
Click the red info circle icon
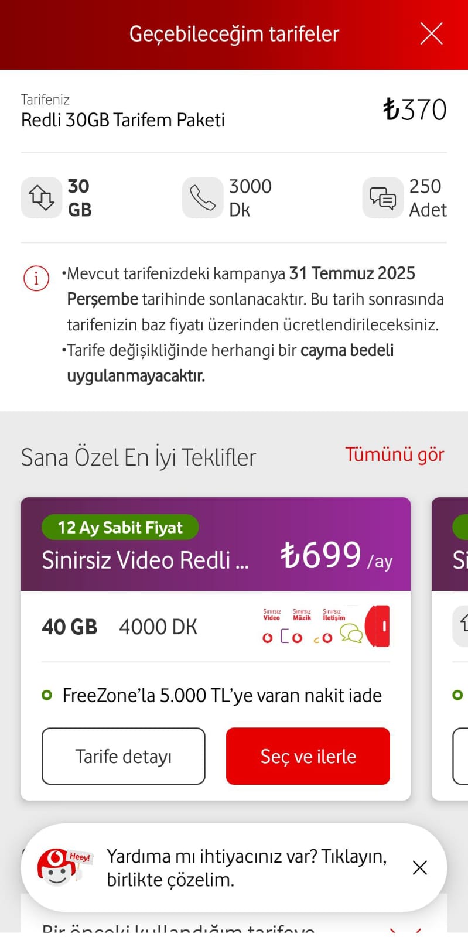tap(36, 278)
